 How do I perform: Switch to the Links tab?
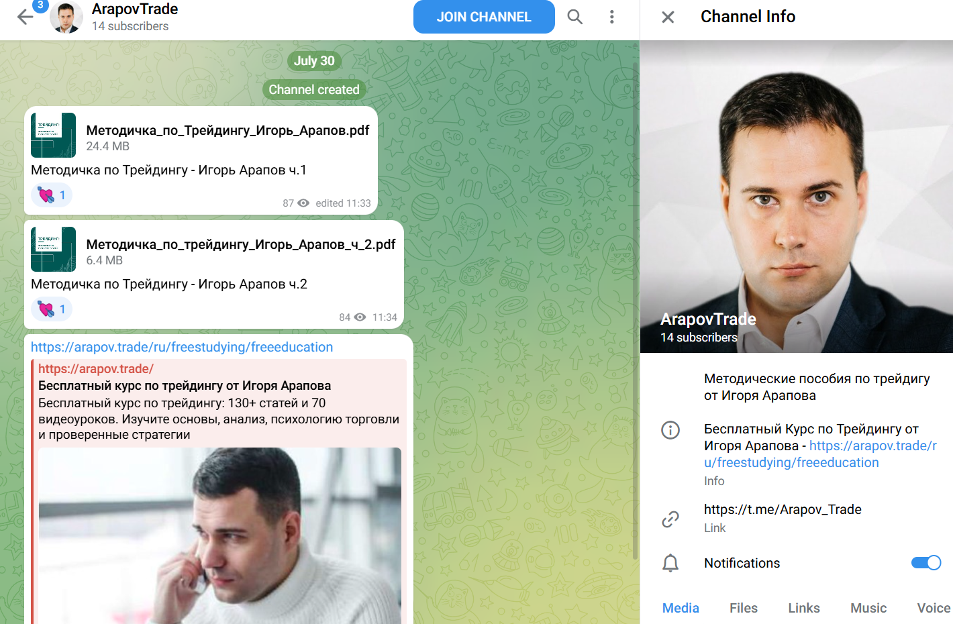(803, 608)
